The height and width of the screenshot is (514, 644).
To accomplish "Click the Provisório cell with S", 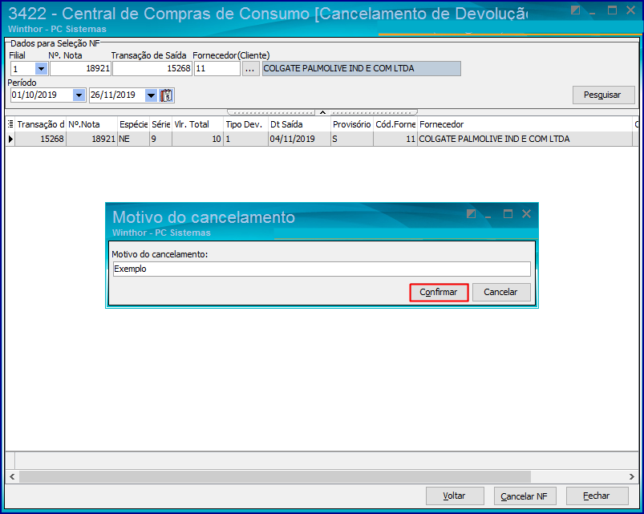I will pos(352,140).
